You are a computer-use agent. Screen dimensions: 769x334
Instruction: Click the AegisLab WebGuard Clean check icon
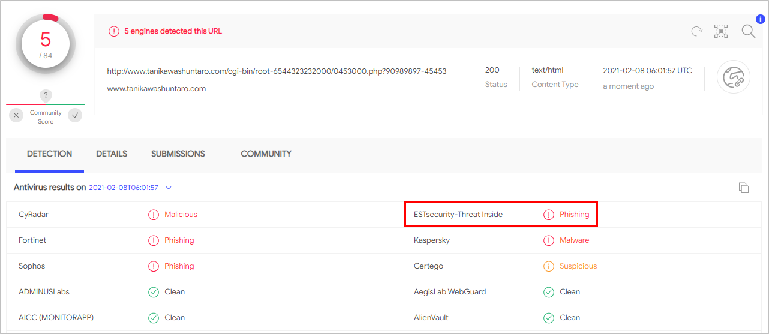[548, 292]
